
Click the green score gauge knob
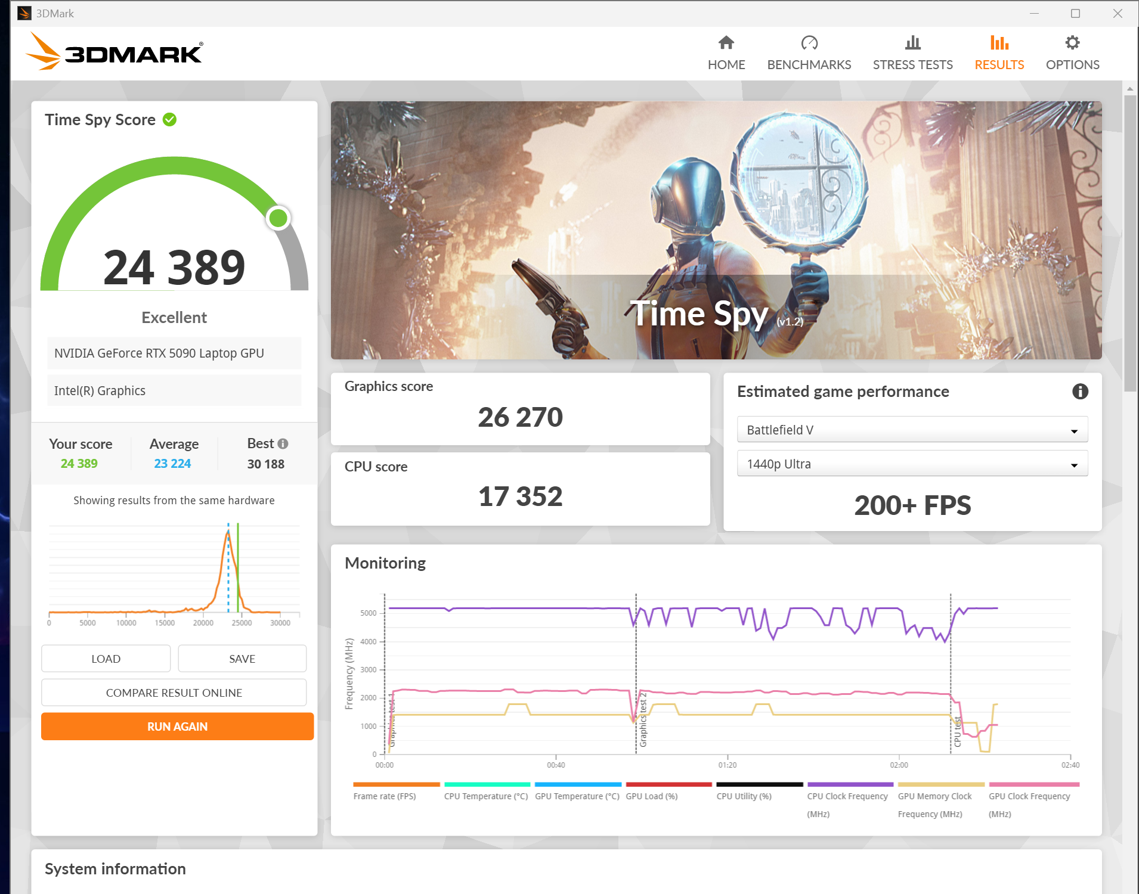[x=278, y=218]
